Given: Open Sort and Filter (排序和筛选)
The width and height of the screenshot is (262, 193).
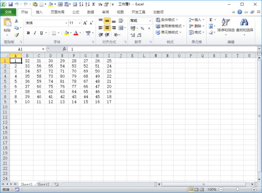Looking at the screenshot, I should pyautogui.click(x=226, y=25).
